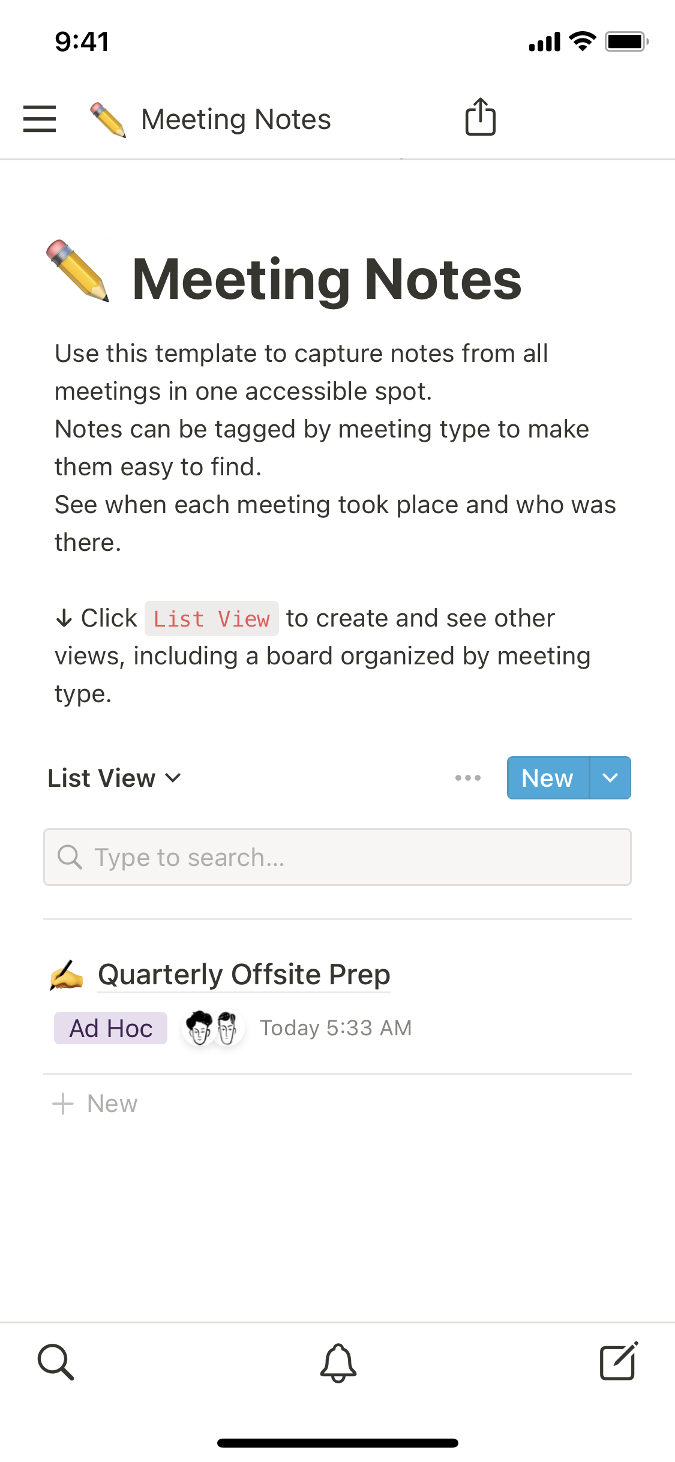The height and width of the screenshot is (1462, 675).
Task: Tap the large pencil page icon
Action: [78, 271]
